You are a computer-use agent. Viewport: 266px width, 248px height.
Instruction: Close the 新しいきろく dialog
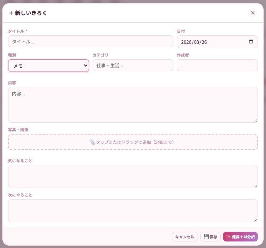pos(253,13)
